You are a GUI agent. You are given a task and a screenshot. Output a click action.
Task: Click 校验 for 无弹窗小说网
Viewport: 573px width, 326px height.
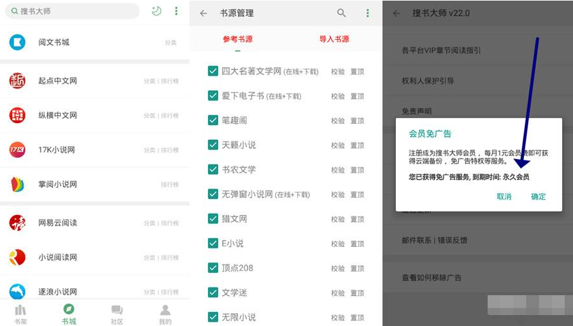(x=338, y=194)
